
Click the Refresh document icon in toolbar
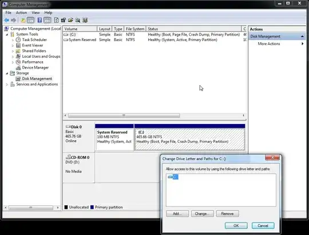tap(56, 20)
